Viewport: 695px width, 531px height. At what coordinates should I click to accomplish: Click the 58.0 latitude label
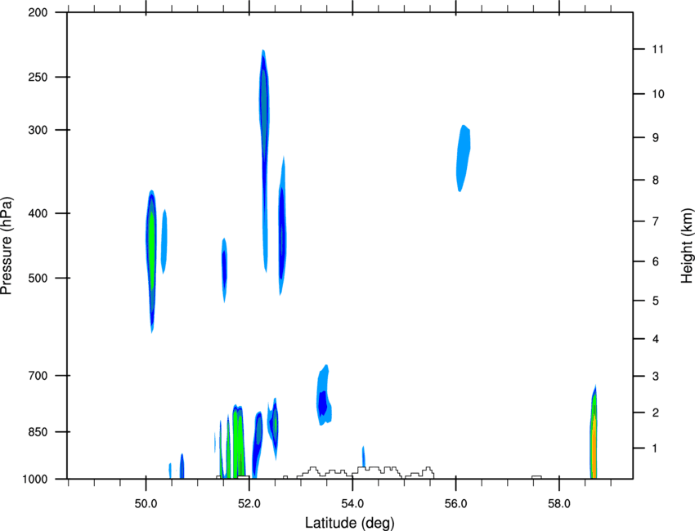559,504
